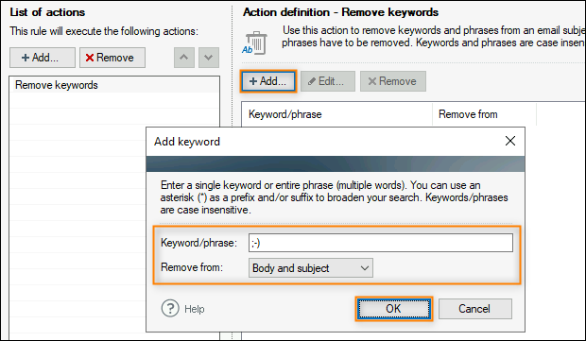This screenshot has height=341, width=586.
Task: Click the Remove keywords trash icon
Action: [x=254, y=43]
